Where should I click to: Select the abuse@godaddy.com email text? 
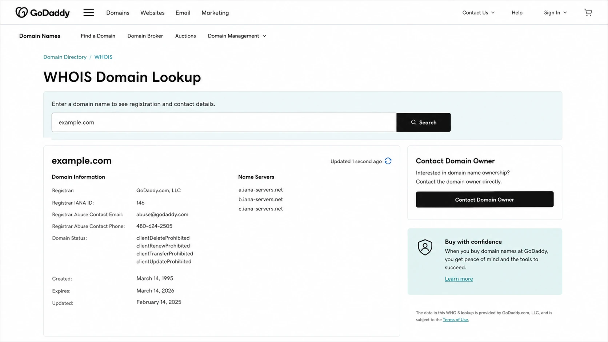pos(162,214)
